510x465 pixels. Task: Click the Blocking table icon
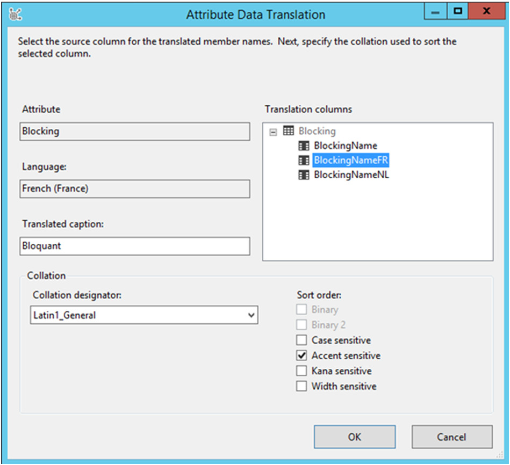[x=289, y=131]
